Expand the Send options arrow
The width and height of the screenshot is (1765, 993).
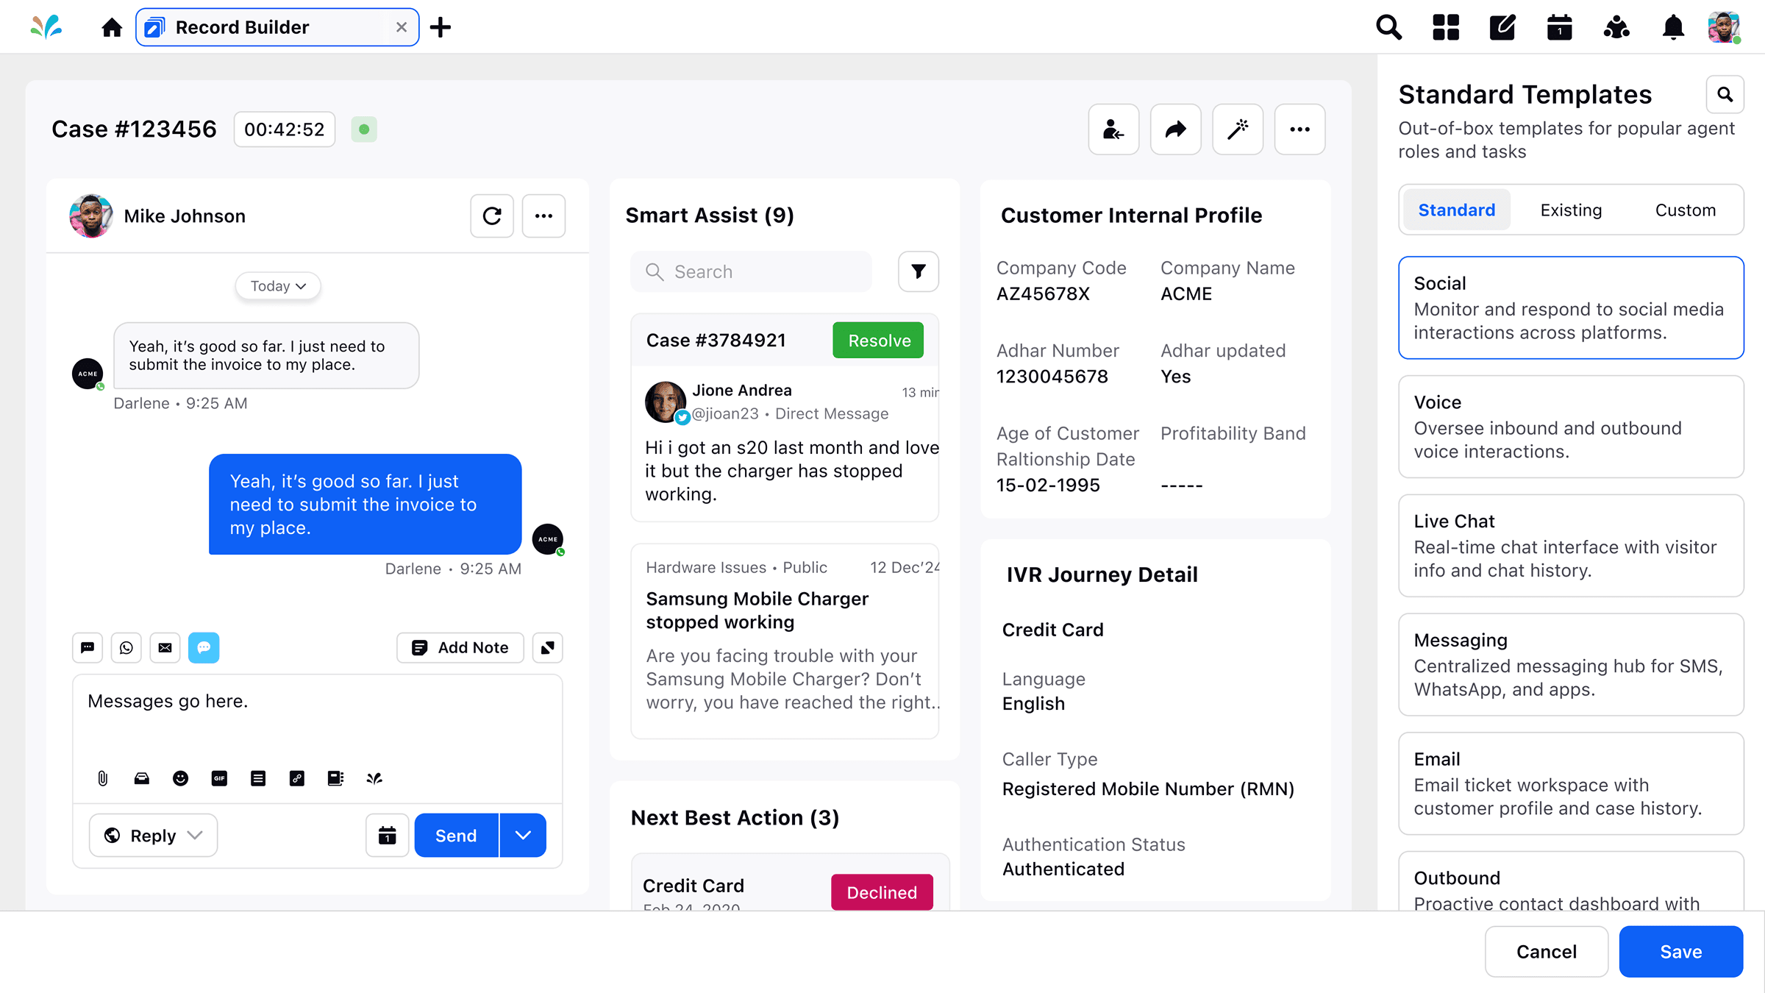(523, 836)
